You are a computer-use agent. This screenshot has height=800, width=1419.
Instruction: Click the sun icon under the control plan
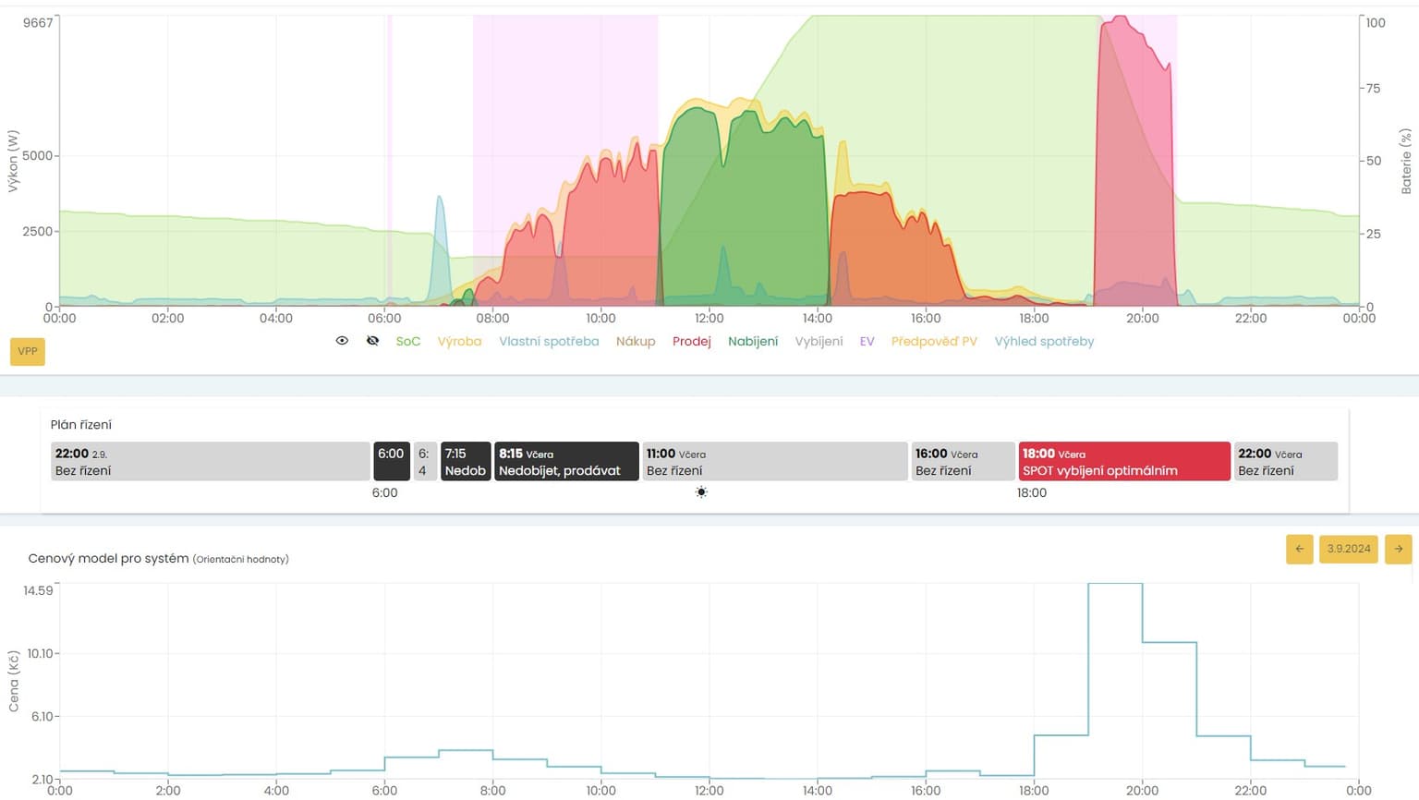click(701, 492)
